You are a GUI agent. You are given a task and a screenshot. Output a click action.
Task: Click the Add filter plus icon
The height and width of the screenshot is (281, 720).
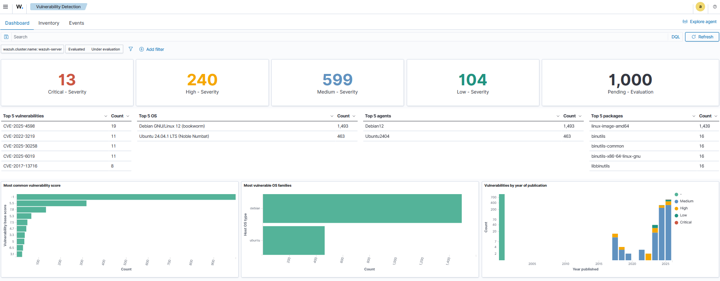click(141, 49)
